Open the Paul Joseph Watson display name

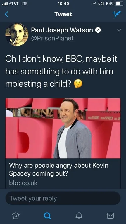[62, 30]
